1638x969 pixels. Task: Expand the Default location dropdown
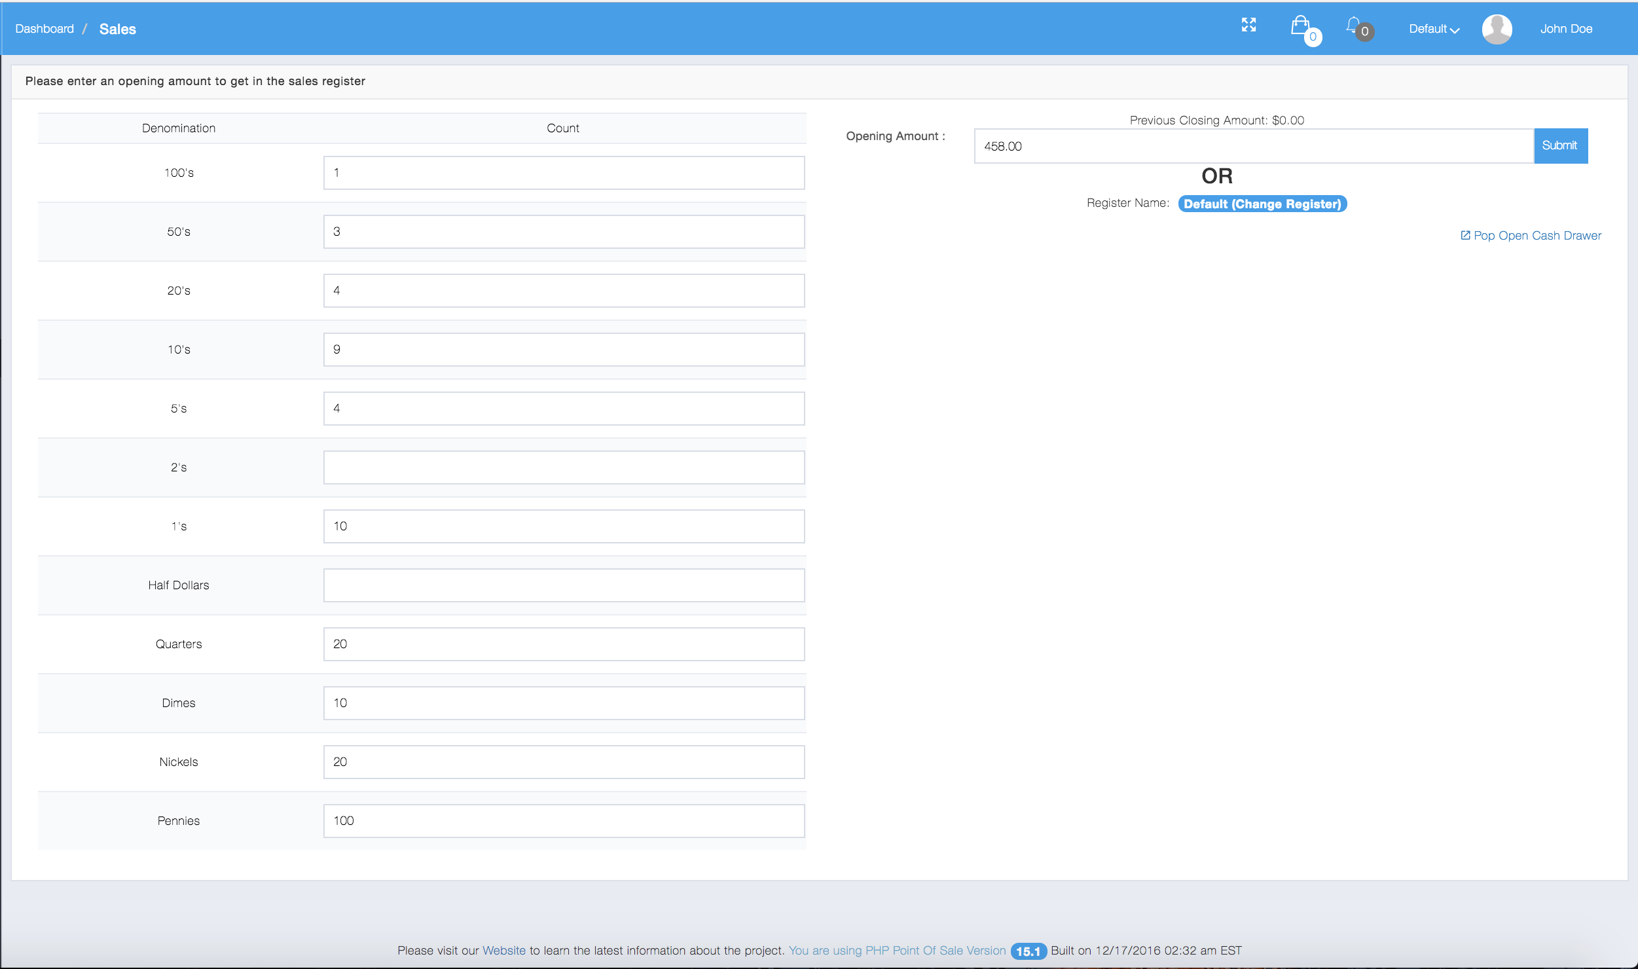coord(1434,29)
